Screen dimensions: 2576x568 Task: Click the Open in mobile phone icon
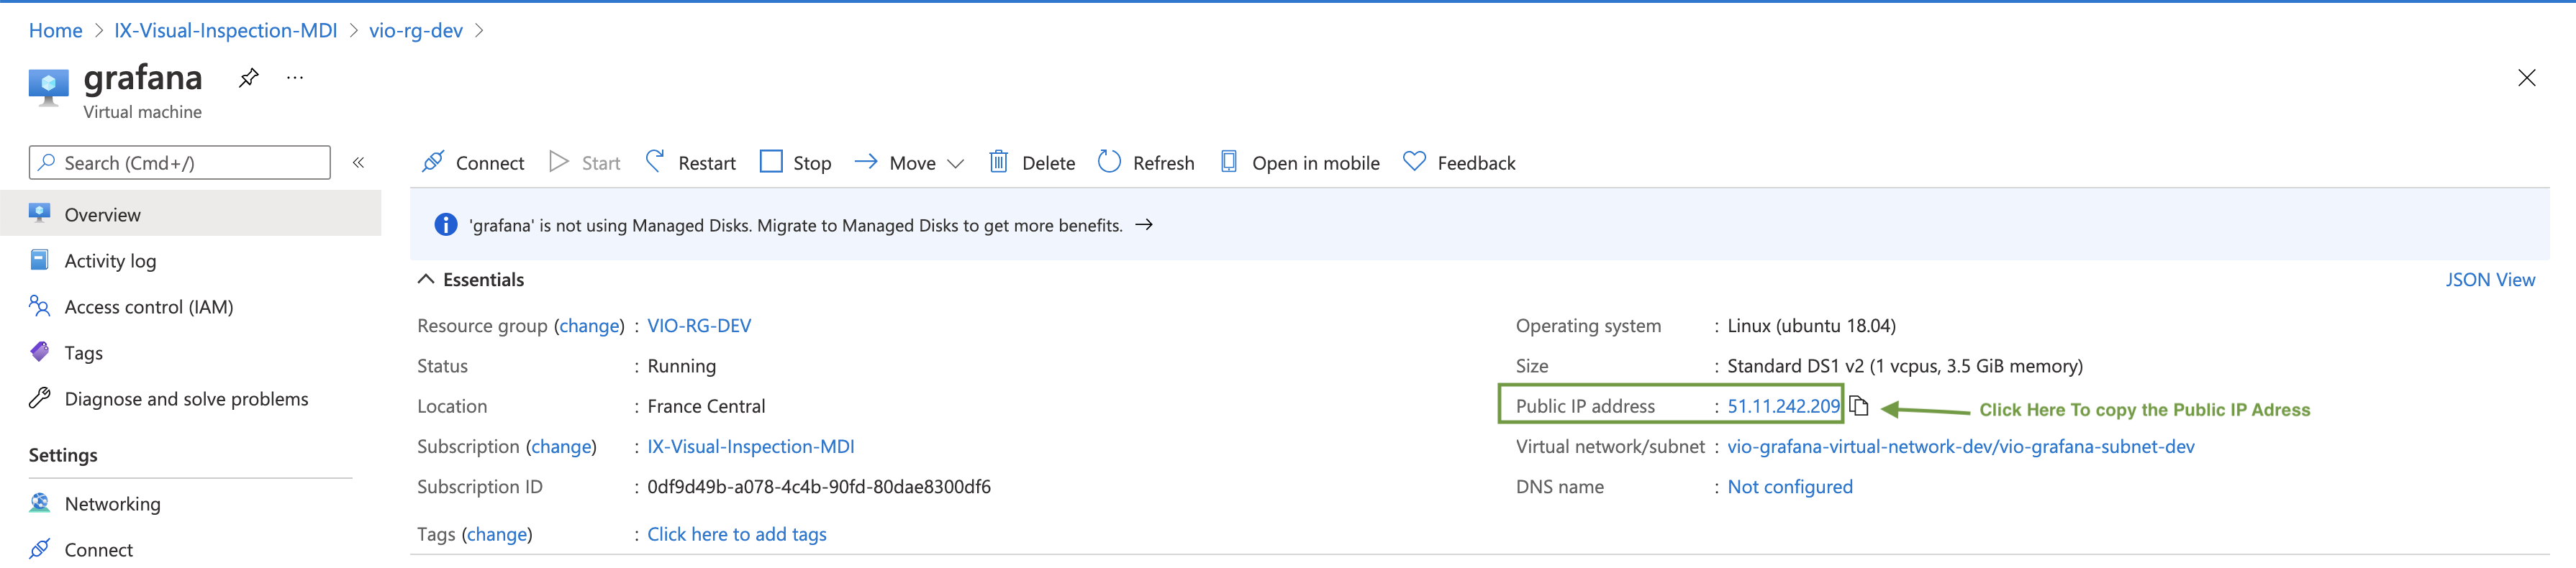(1229, 161)
